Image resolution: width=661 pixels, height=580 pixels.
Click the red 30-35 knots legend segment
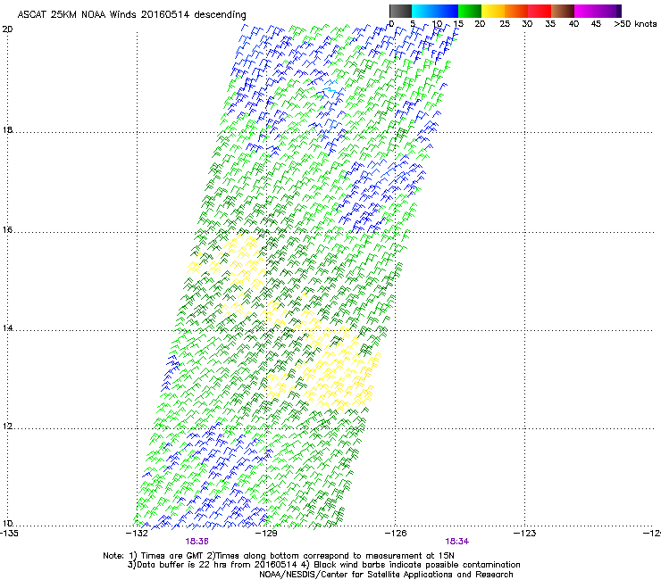pyautogui.click(x=540, y=11)
